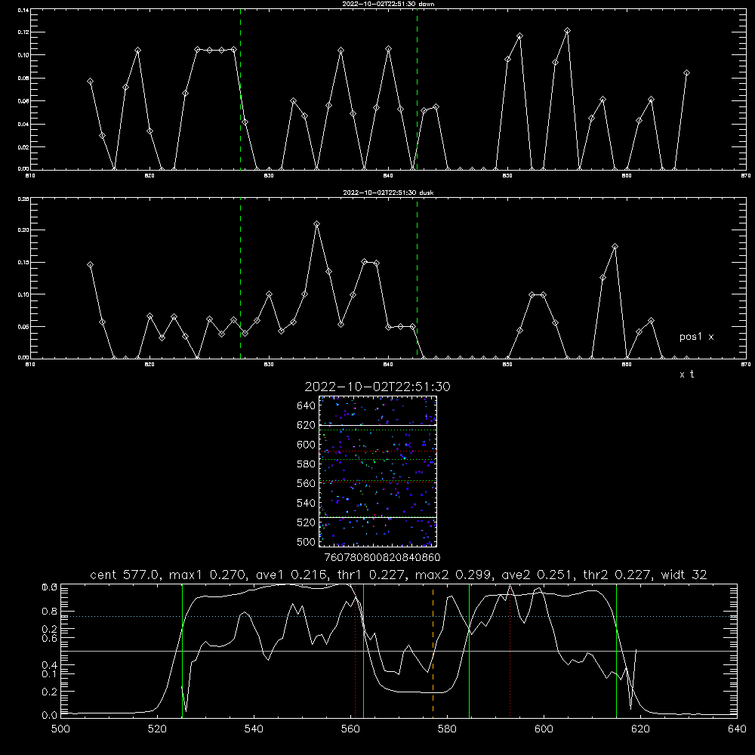The image size is (755, 755).
Task: Click the first diamond point in dusk plot
Action: [90, 265]
